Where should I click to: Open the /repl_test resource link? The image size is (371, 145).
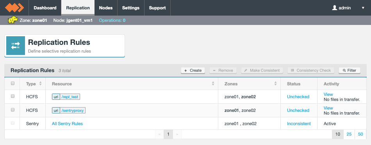70,97
